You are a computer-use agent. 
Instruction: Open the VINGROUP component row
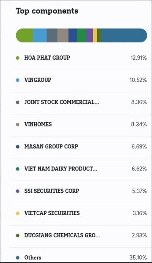80,80
